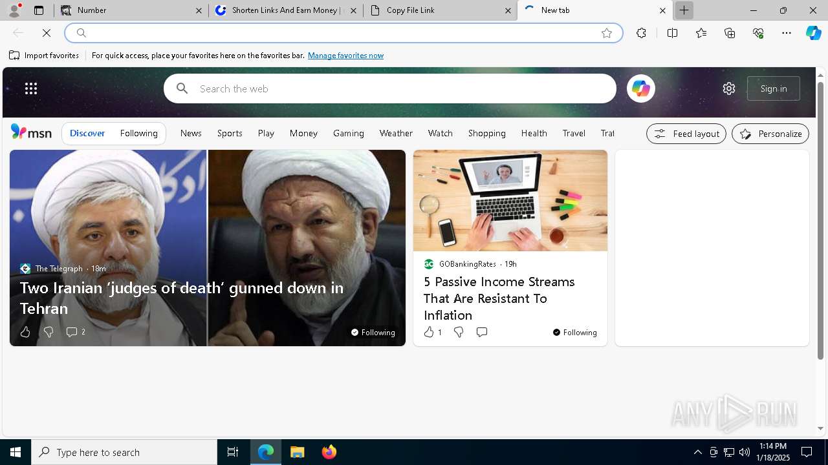The width and height of the screenshot is (828, 465).
Task: Click the address bar field
Action: click(x=343, y=33)
